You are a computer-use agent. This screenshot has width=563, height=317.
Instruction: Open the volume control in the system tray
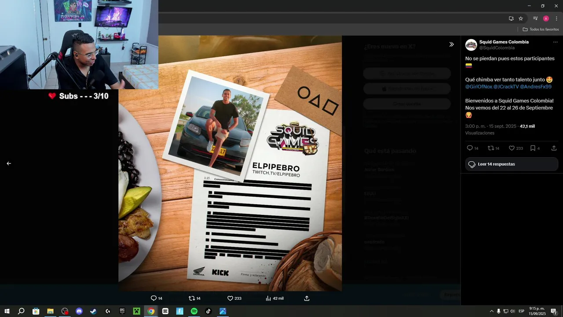coord(512,311)
